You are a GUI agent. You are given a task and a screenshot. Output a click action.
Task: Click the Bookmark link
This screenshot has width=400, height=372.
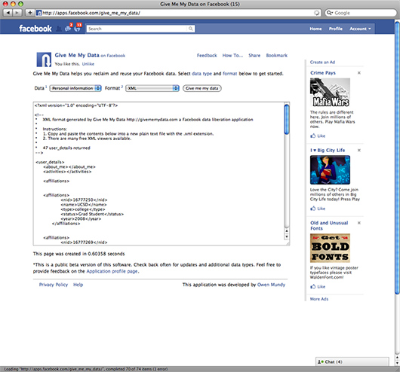(x=276, y=55)
